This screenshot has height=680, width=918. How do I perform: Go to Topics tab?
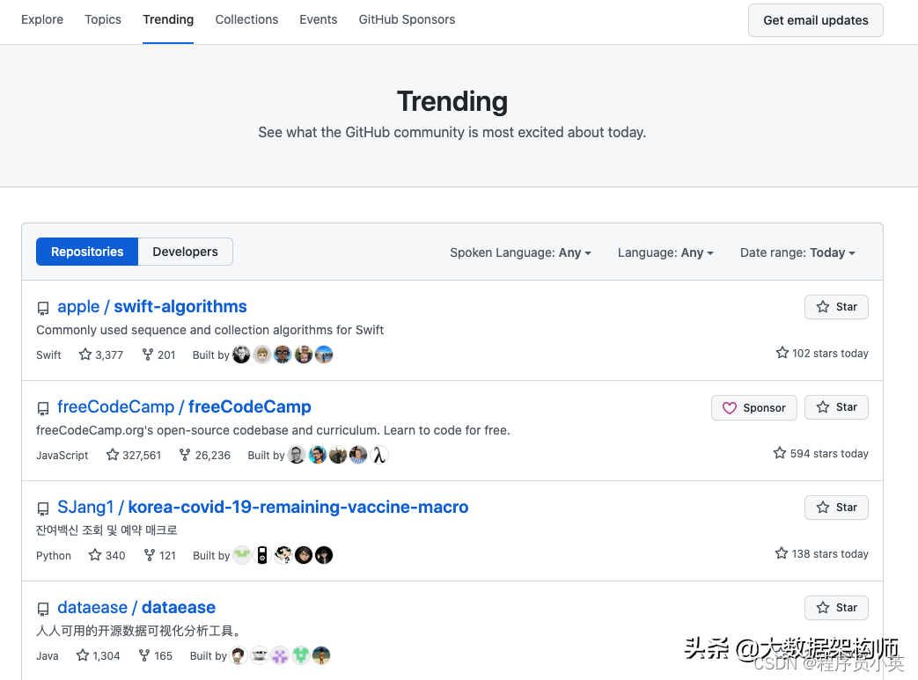click(103, 19)
